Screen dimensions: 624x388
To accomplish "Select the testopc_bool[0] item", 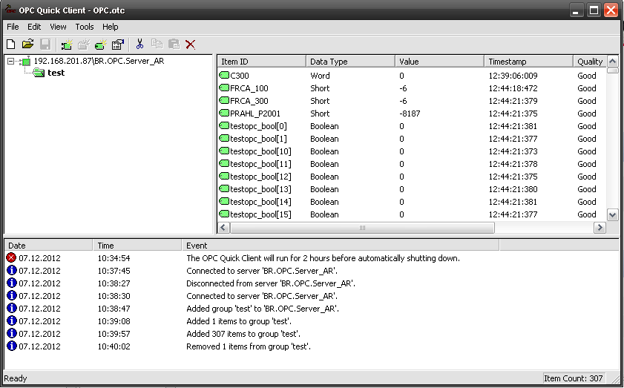I will [258, 126].
